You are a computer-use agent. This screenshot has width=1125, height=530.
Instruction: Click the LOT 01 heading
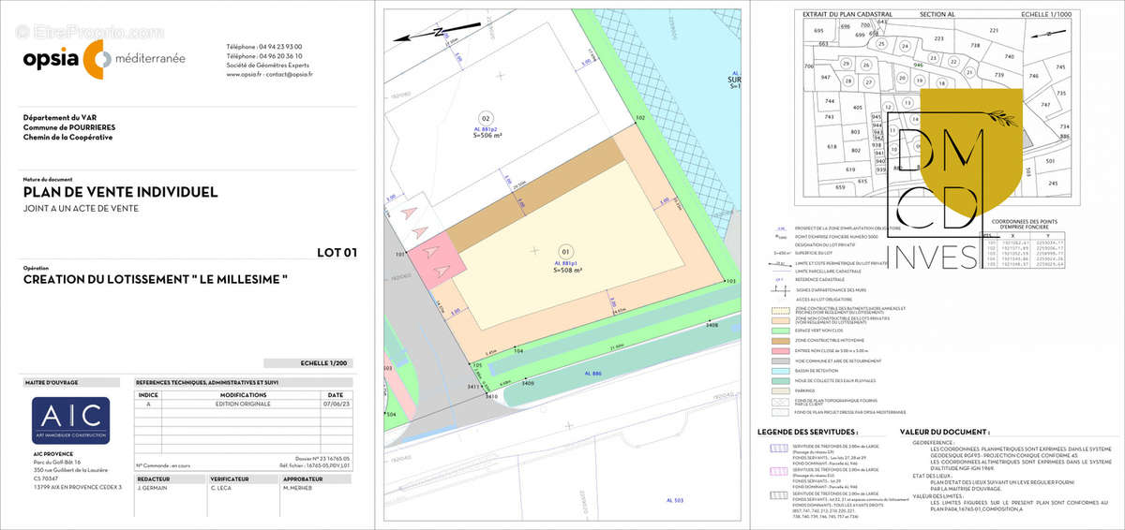337,252
